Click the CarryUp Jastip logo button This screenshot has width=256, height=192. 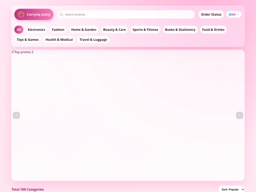34,14
